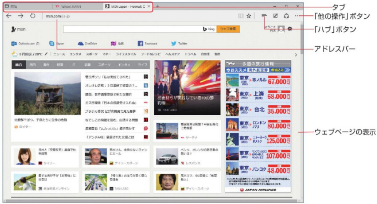Select the スポーツ news panel tab
The width and height of the screenshot is (377, 204).
coord(104,65)
